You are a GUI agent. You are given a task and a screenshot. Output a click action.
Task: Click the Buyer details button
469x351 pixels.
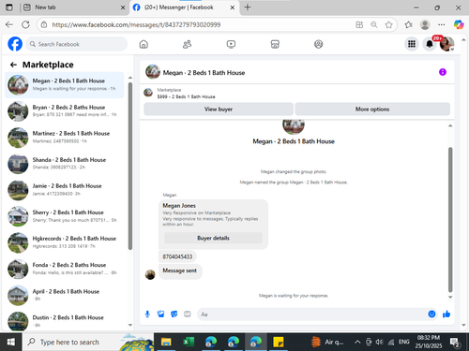[x=213, y=238]
